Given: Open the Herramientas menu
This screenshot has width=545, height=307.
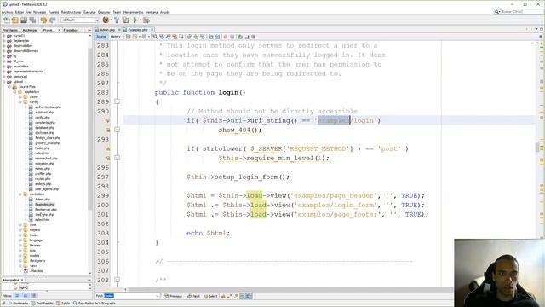Looking at the screenshot, I should pyautogui.click(x=133, y=12).
